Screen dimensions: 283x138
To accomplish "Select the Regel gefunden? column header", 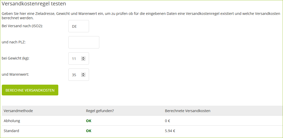I will click(100, 111).
